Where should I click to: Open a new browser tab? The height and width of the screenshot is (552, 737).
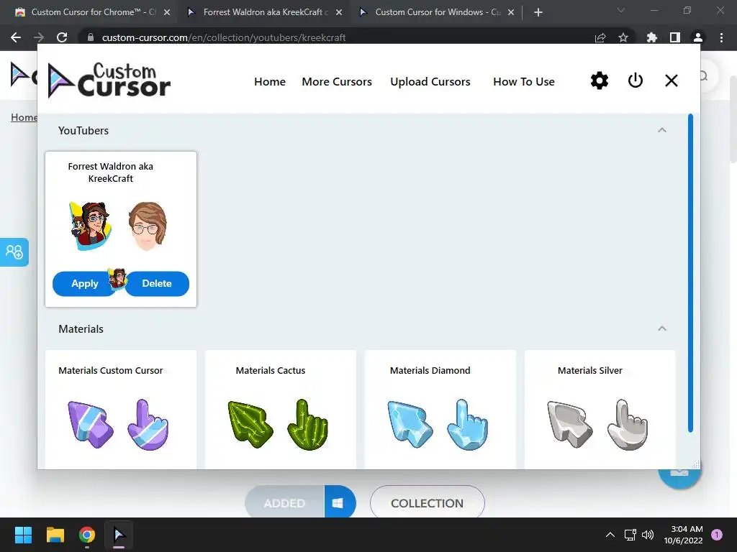click(x=538, y=12)
